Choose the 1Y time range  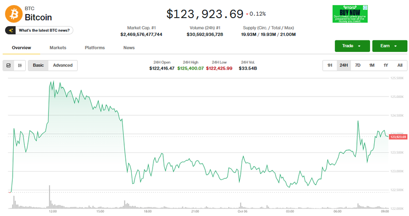(386, 65)
